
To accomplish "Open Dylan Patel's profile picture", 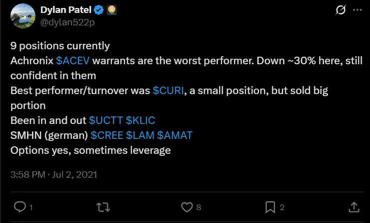I will click(21, 16).
